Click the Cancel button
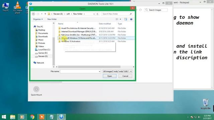This screenshot has width=214, height=120. pyautogui.click(x=125, y=76)
